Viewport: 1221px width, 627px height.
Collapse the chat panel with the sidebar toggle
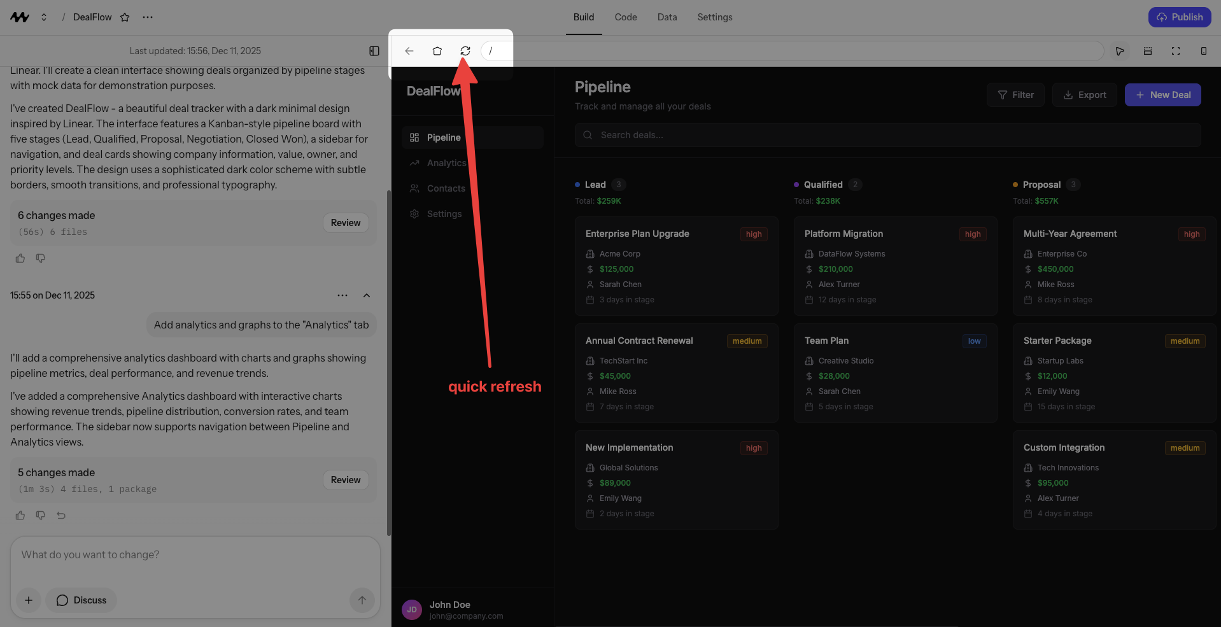[x=374, y=51]
